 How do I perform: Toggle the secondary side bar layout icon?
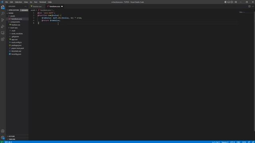231,2
